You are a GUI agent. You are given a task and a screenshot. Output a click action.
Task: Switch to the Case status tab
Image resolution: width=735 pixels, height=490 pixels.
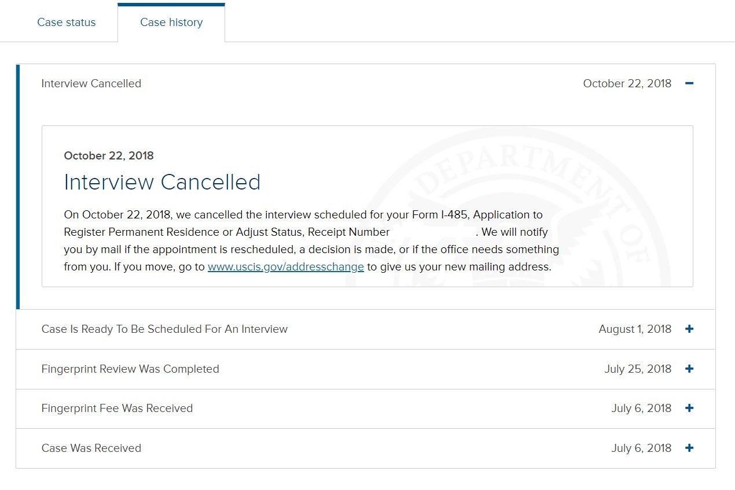click(x=67, y=23)
